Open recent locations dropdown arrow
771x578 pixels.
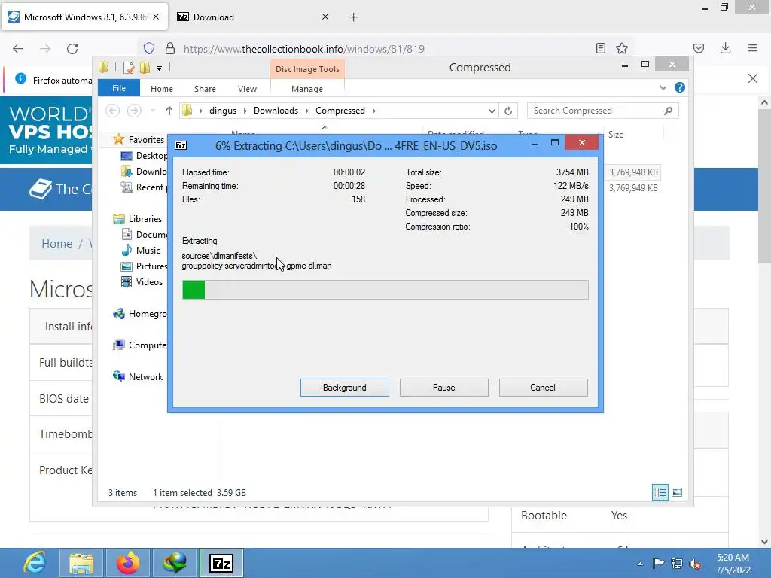pos(152,111)
